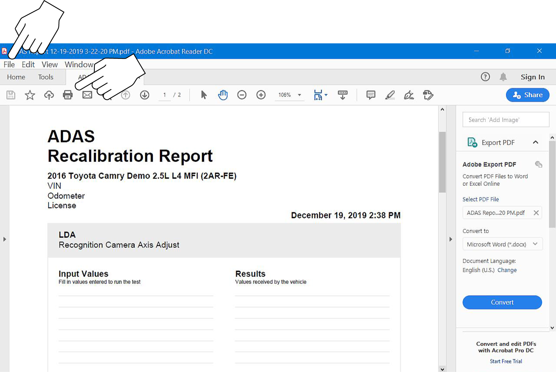Screen dimensions: 556x372
Task: Switch to the Tools tab
Action: coord(46,77)
